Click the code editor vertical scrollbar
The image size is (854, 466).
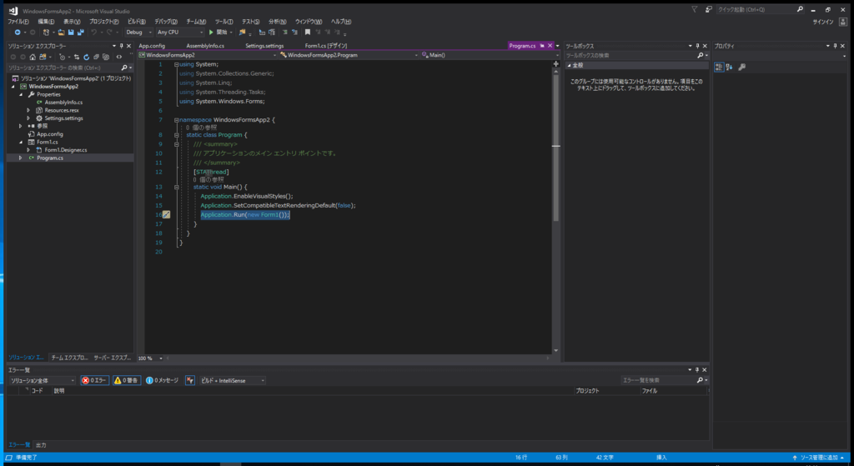point(555,207)
